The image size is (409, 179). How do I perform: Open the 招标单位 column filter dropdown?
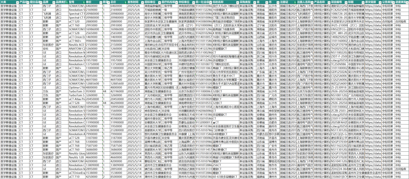pyautogui.click(x=159, y=2)
